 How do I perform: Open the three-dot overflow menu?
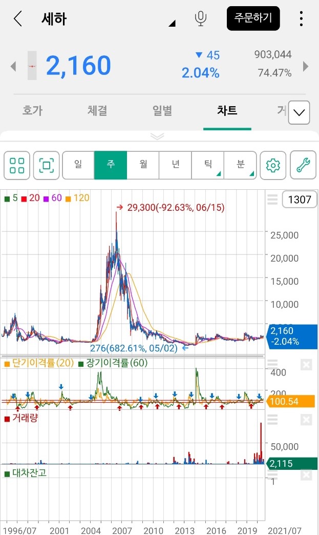coord(301,18)
